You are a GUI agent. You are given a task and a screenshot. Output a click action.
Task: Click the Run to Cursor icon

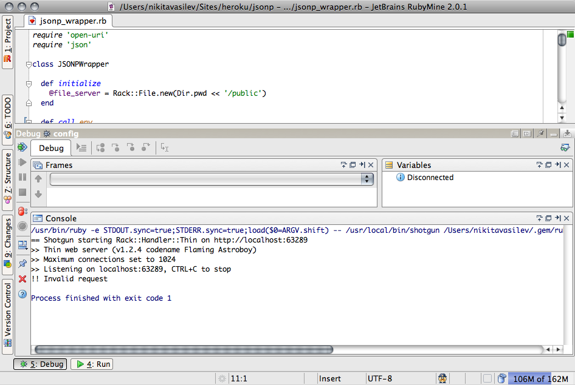point(165,148)
